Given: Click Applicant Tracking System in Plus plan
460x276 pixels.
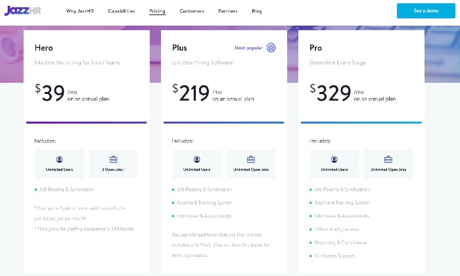Looking at the screenshot, I should (x=204, y=202).
